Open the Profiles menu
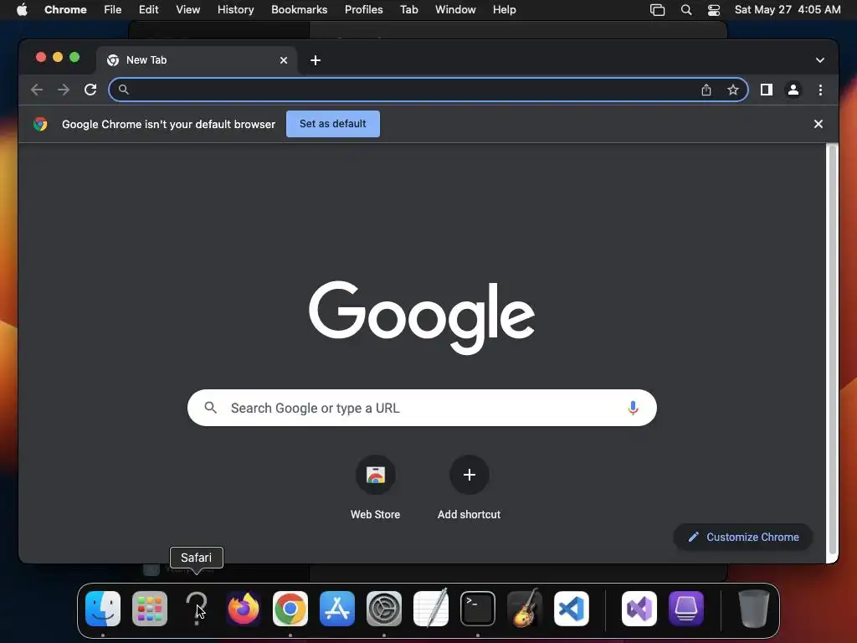Screen dimensions: 857x643 tap(363, 10)
